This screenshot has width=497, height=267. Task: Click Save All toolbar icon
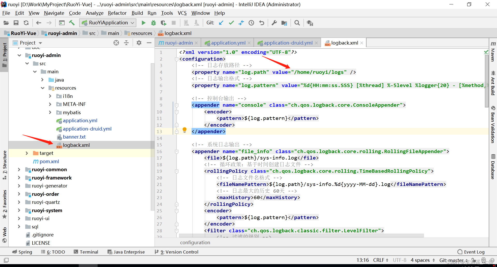(16, 23)
